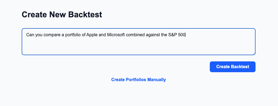Click the Create Backtest button
Viewport: 278px width, 106px height.
[233, 67]
